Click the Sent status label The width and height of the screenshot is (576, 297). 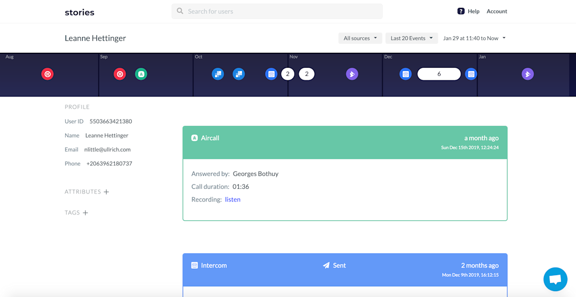[x=339, y=266]
